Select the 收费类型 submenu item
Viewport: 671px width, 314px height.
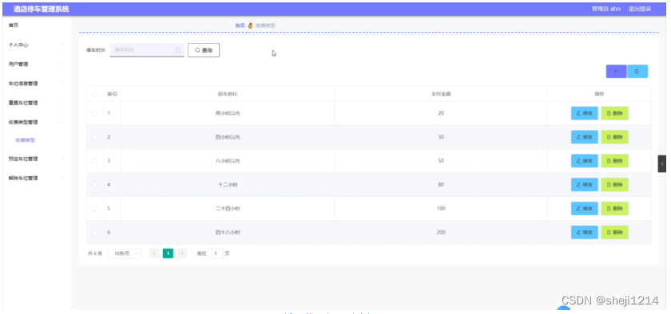[26, 140]
